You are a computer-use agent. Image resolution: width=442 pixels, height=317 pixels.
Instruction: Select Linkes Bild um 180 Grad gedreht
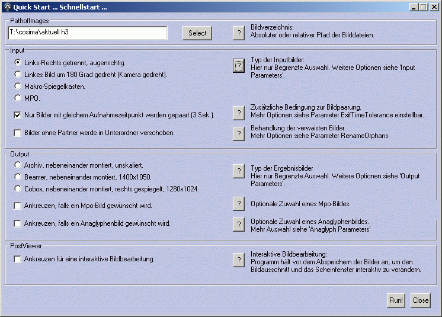click(x=18, y=74)
